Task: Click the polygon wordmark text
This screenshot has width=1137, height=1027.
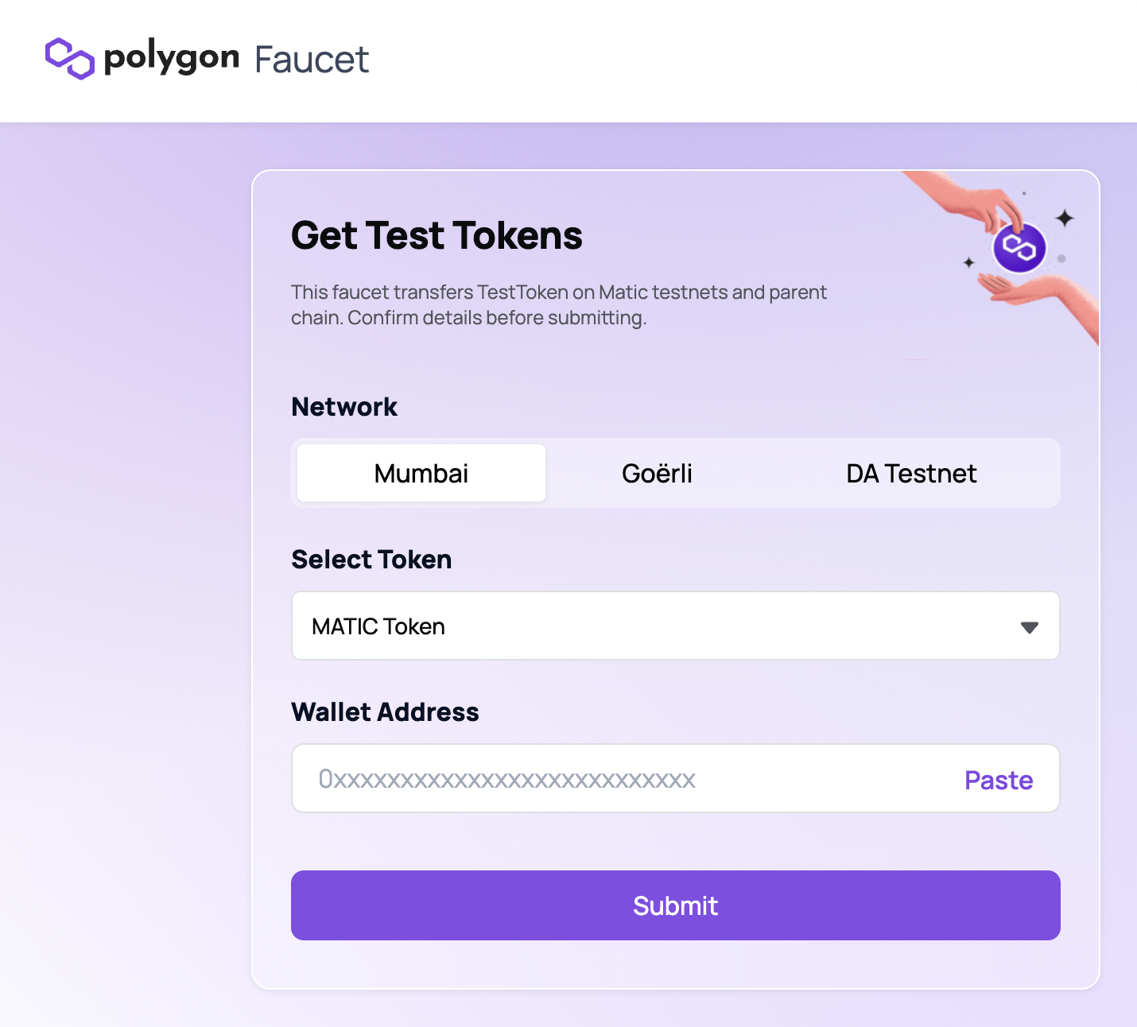Action: point(172,58)
